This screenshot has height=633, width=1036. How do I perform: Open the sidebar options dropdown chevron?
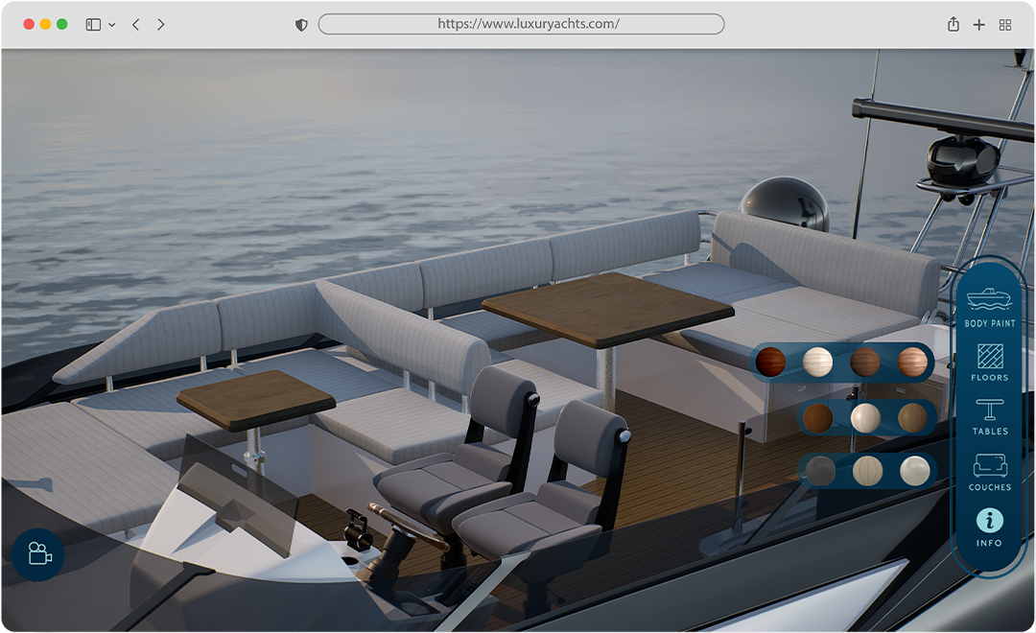(111, 25)
